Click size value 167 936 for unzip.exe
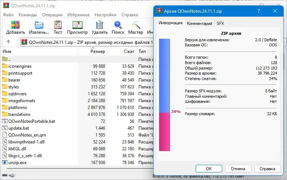The image size is (287, 180). [x=98, y=163]
